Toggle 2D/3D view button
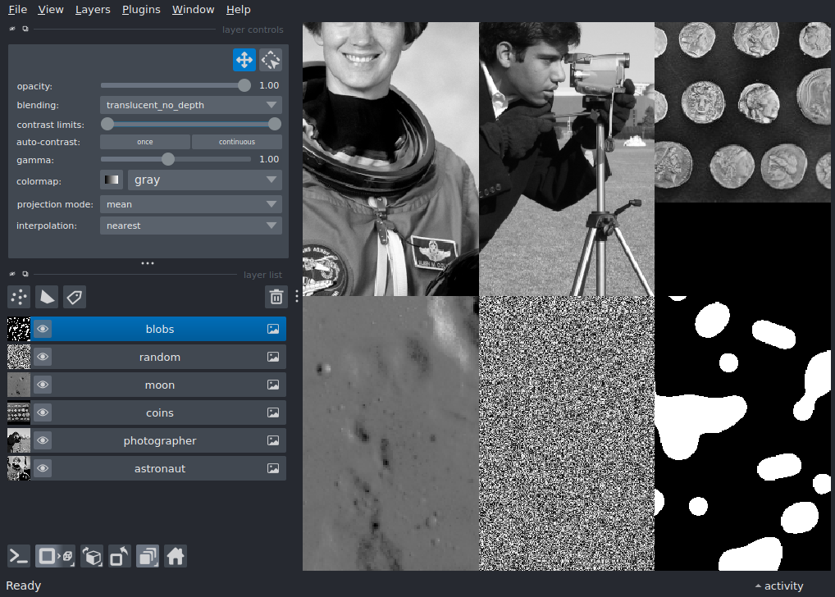 pos(55,556)
